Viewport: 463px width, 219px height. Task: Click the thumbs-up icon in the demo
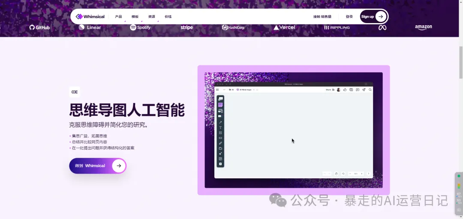(345, 89)
